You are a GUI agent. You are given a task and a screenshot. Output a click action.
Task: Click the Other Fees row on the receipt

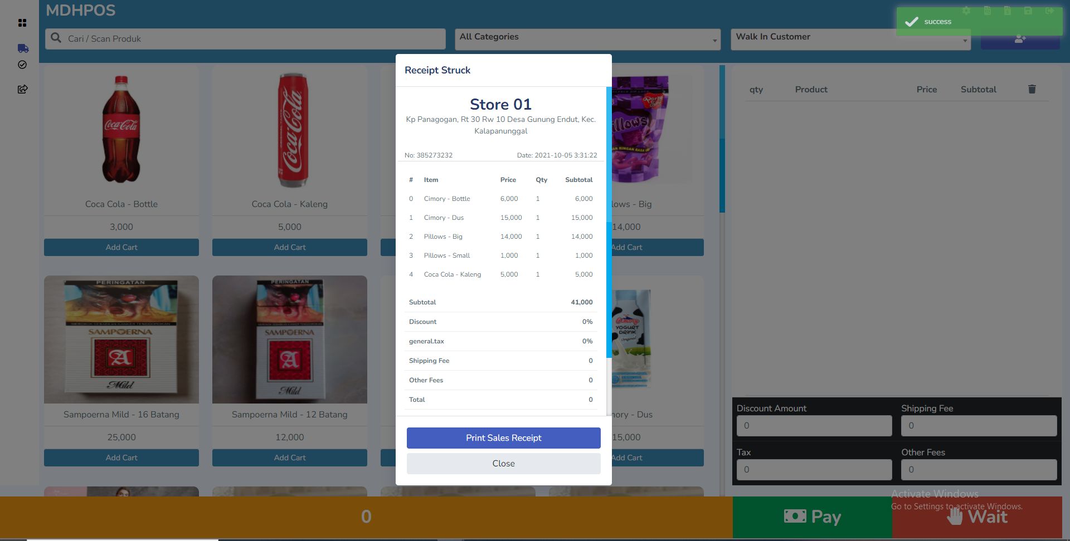point(500,380)
